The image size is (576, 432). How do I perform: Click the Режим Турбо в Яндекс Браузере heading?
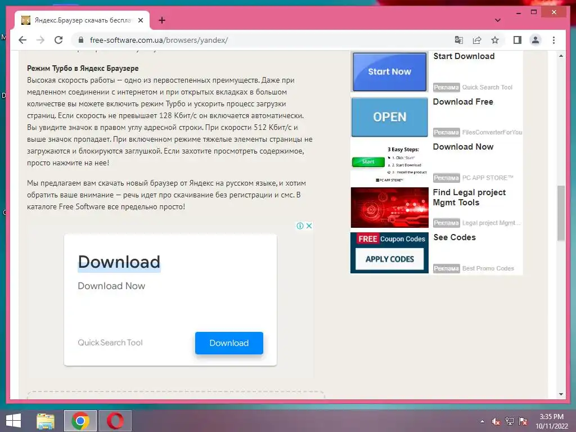(83, 68)
